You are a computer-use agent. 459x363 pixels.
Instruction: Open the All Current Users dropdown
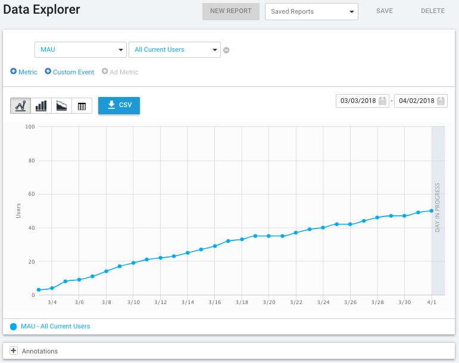[174, 49]
